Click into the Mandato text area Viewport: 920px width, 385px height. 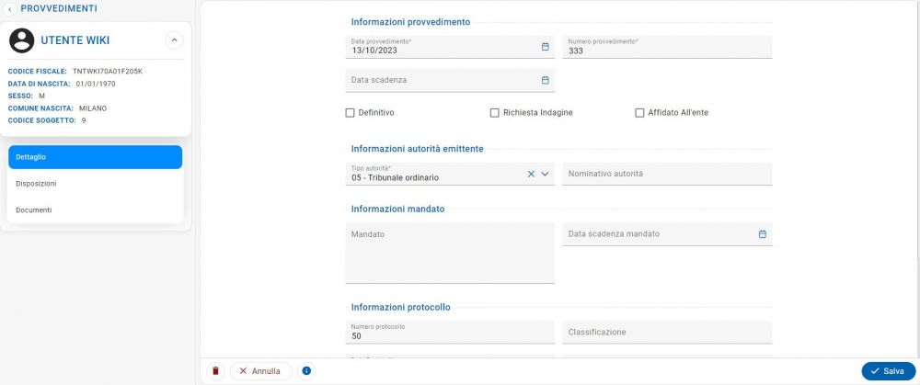(450, 254)
